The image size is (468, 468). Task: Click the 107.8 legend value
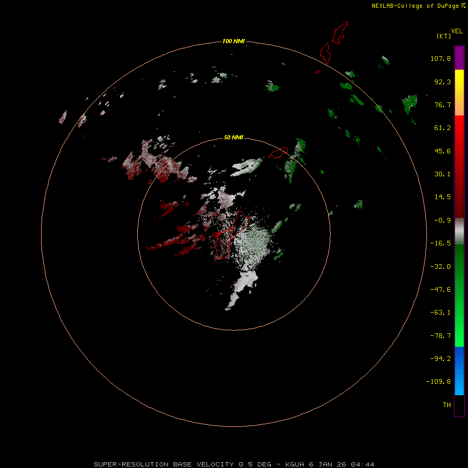coord(440,58)
